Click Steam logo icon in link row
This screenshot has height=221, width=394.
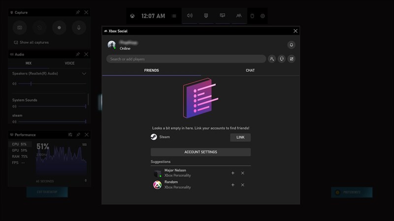(x=154, y=137)
